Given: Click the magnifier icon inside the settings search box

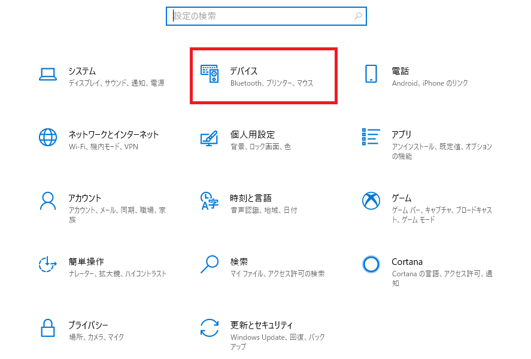Looking at the screenshot, I should tap(358, 16).
